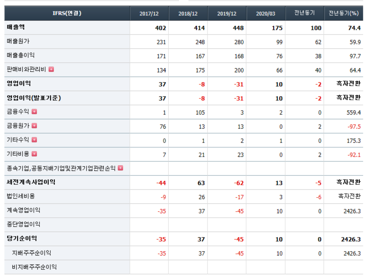Expand the 금융원가 plus icon
Viewport: 370px width, 279px height.
coord(34,126)
